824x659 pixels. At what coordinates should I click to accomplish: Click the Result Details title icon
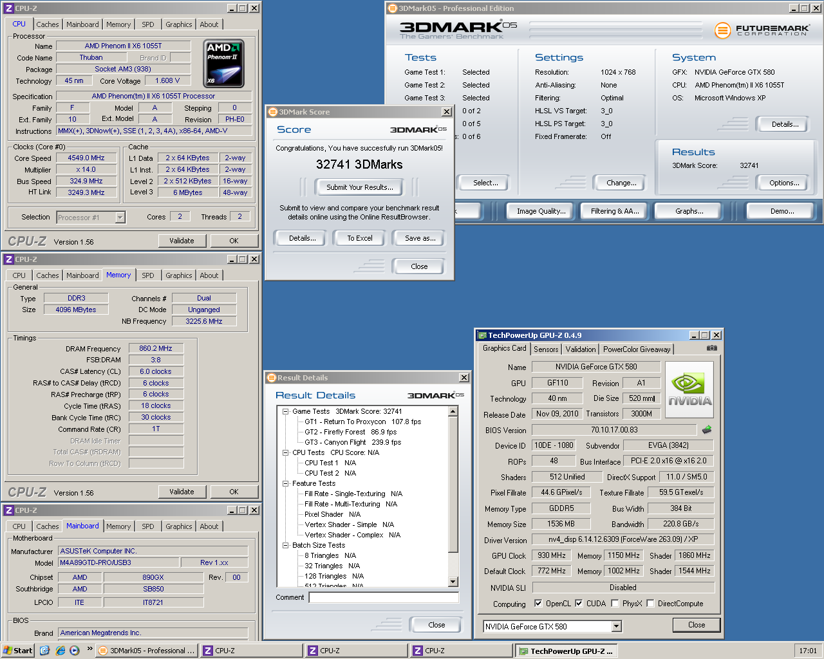tap(271, 378)
